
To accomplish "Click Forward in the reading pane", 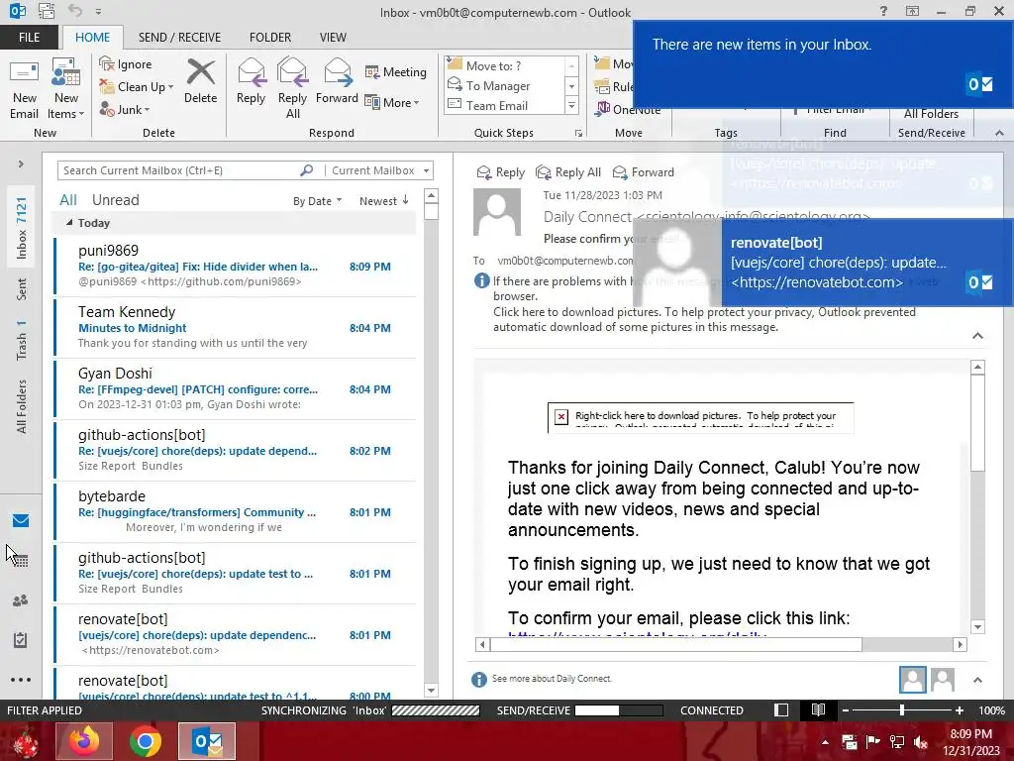I will click(643, 172).
